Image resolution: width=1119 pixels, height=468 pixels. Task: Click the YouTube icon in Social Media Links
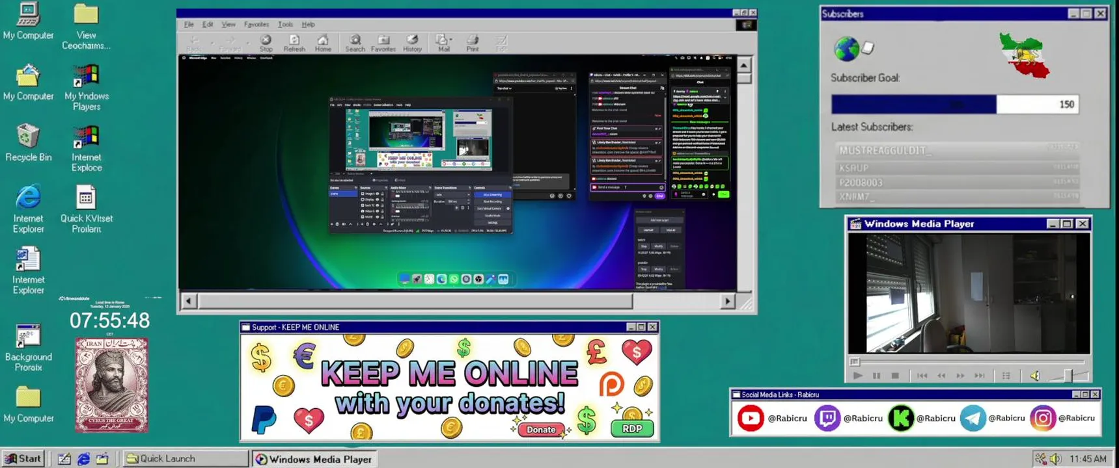[x=750, y=418]
